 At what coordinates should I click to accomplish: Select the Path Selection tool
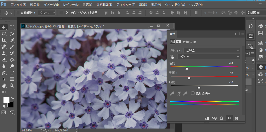click(x=4, y=79)
